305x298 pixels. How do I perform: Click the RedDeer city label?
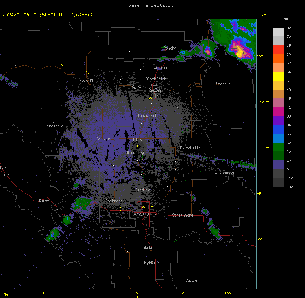click(156, 90)
